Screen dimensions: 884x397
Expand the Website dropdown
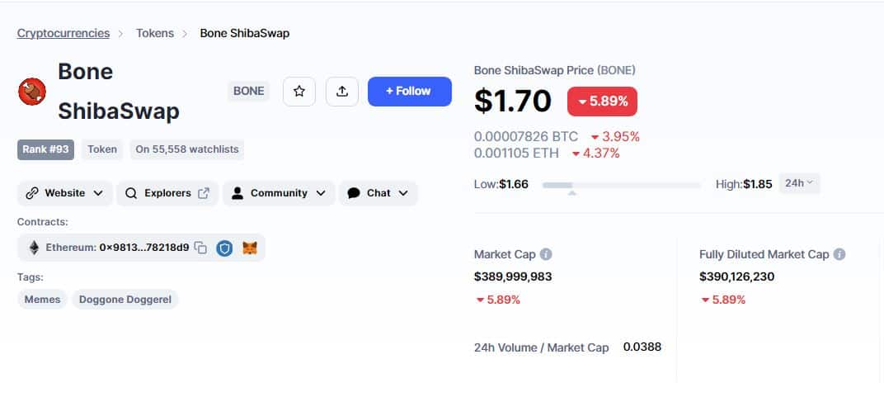[65, 193]
